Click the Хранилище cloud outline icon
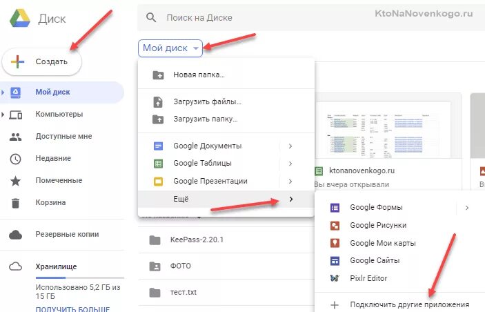The height and width of the screenshot is (312, 485). pyautogui.click(x=15, y=266)
